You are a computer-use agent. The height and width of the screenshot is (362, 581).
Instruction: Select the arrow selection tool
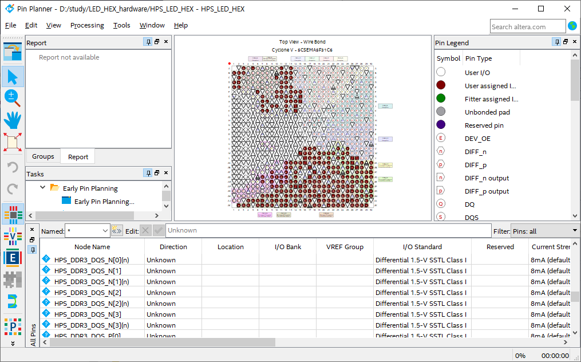13,77
